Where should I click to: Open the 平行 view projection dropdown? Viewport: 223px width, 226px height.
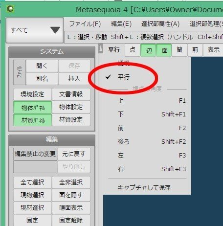[114, 50]
